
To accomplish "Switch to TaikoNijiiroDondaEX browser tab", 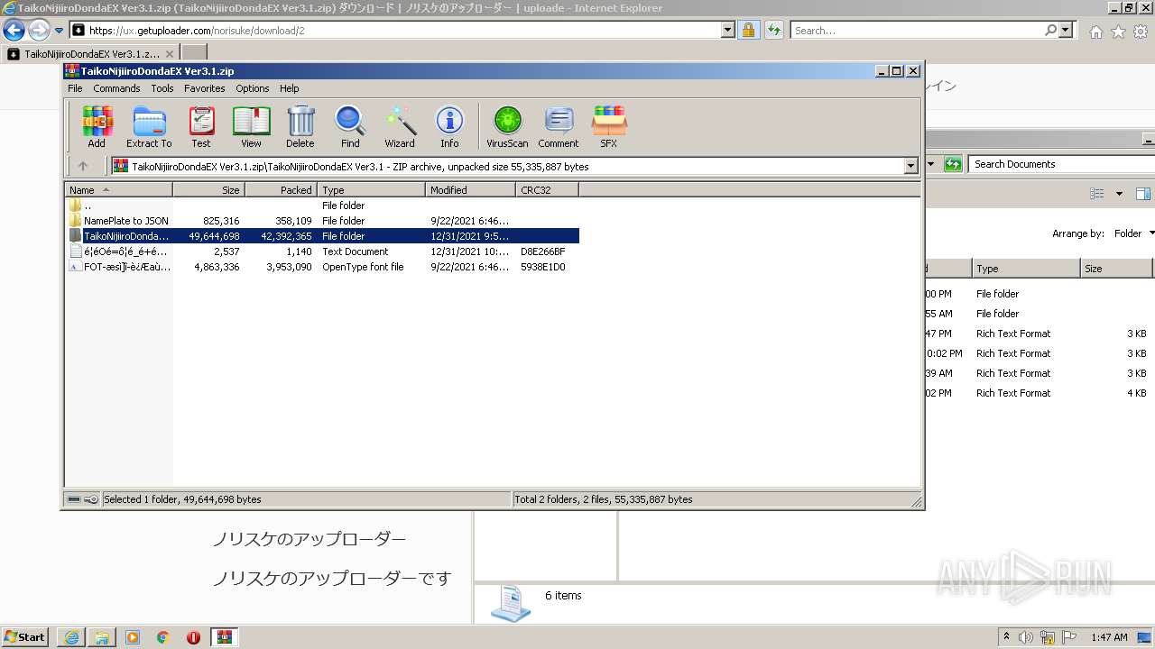I will coord(91,53).
